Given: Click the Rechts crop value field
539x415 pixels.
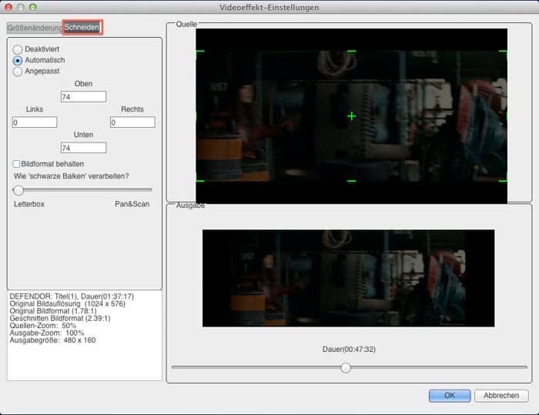Looking at the screenshot, I should pos(132,122).
